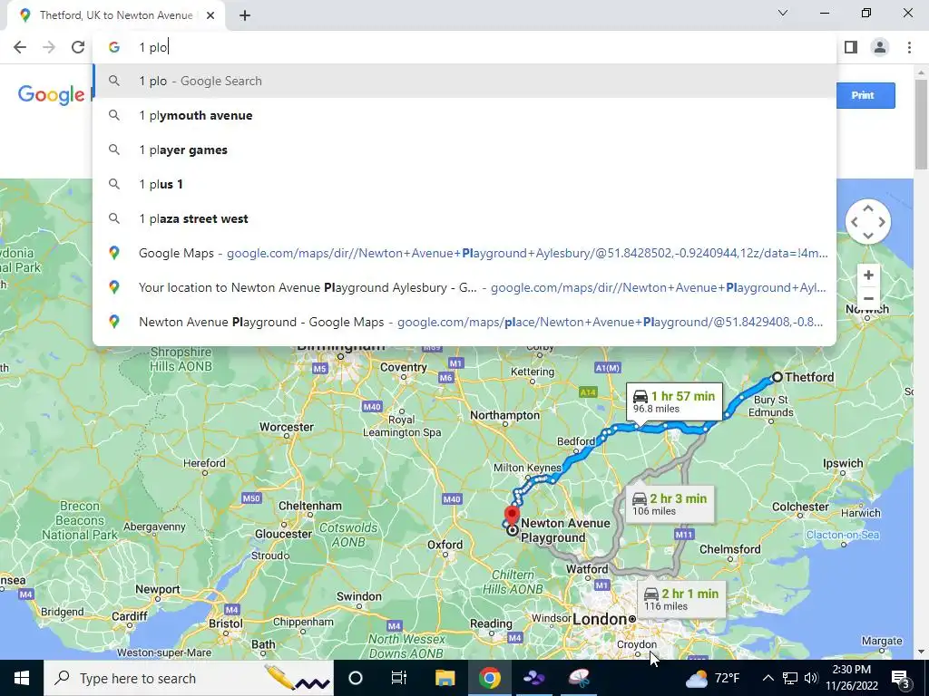Show hidden system tray icons
Image resolution: width=929 pixels, height=696 pixels.
tap(768, 678)
